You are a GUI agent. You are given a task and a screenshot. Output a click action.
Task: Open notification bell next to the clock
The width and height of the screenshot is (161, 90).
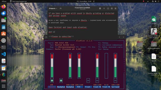94,1
